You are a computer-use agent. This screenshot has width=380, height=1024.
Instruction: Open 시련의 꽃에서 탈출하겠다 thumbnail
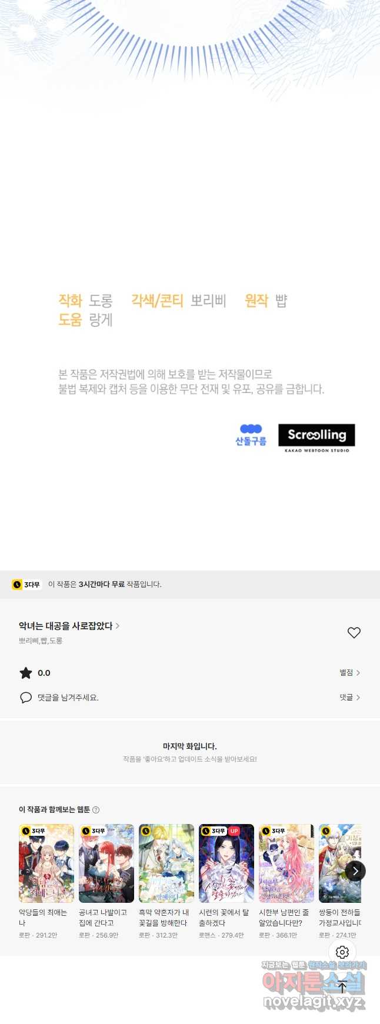(226, 863)
